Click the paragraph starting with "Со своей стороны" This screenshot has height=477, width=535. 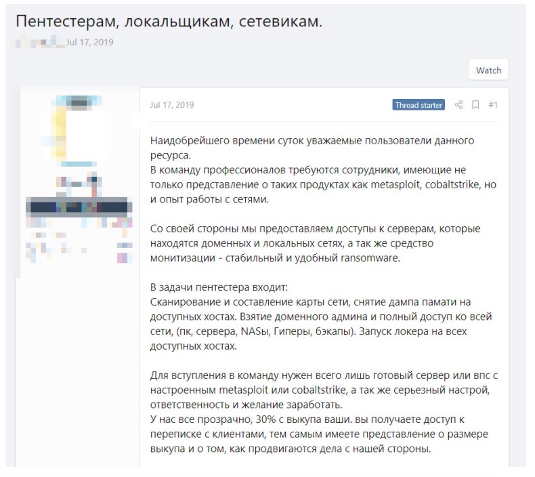click(320, 243)
